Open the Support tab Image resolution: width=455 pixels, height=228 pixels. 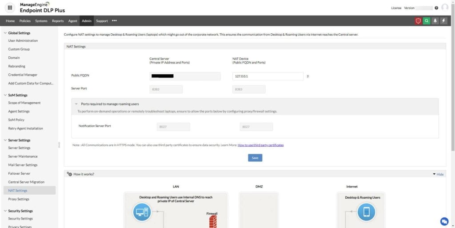[x=102, y=21]
